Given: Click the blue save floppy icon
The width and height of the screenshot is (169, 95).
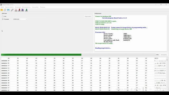Looking at the screenshot, I should pyautogui.click(x=8, y=10).
